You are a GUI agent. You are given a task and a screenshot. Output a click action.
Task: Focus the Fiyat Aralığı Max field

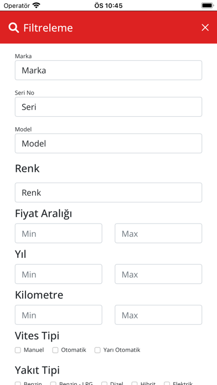158,233
